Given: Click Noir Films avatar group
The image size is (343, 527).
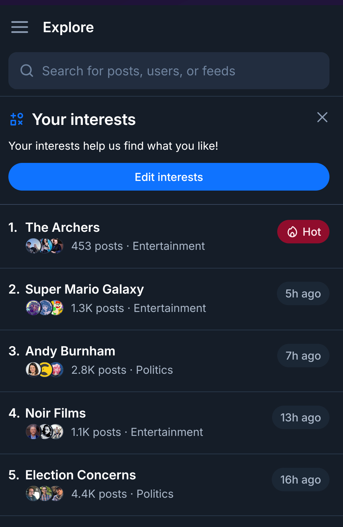Looking at the screenshot, I should [44, 432].
